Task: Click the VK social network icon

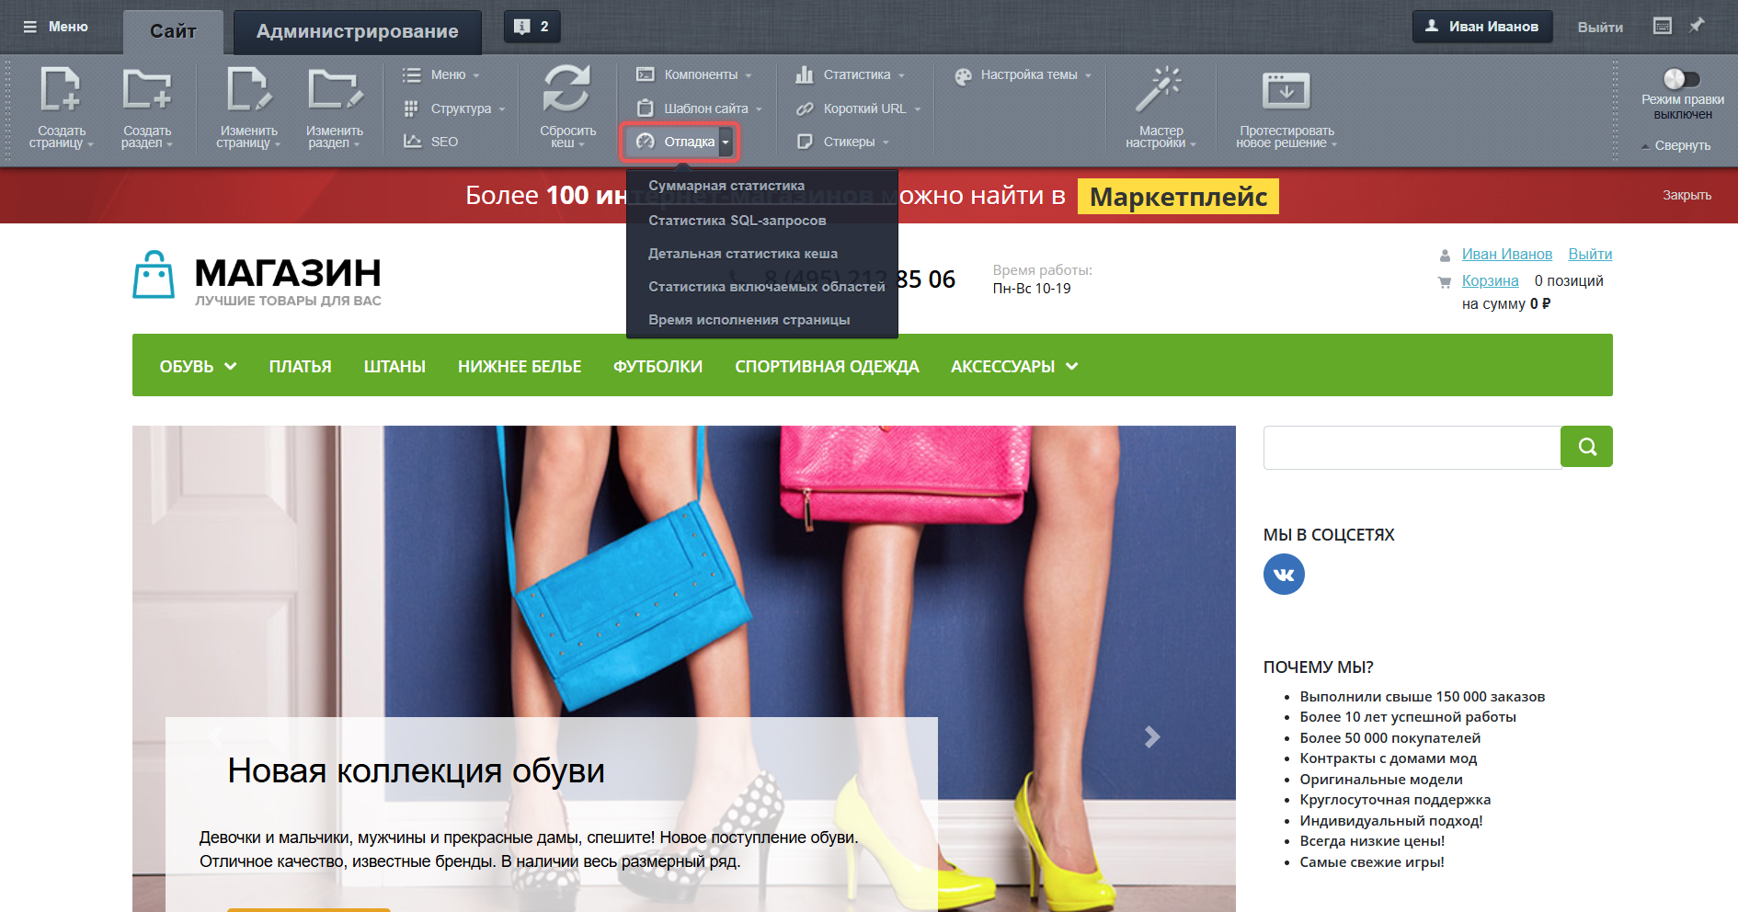Action: coord(1284,575)
